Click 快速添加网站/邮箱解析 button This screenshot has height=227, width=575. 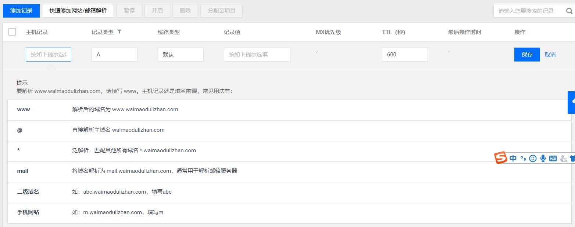[x=78, y=11]
